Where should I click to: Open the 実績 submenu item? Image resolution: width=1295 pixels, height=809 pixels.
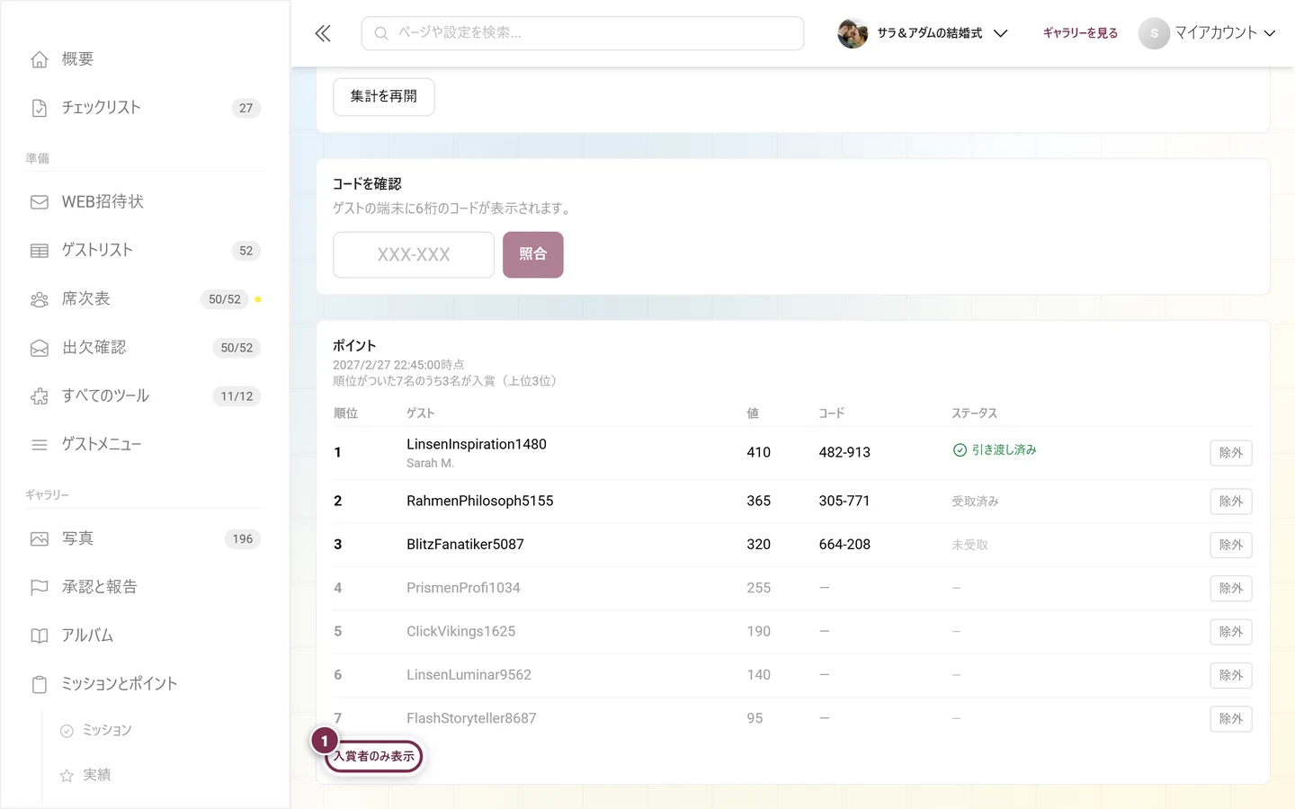[x=96, y=776]
